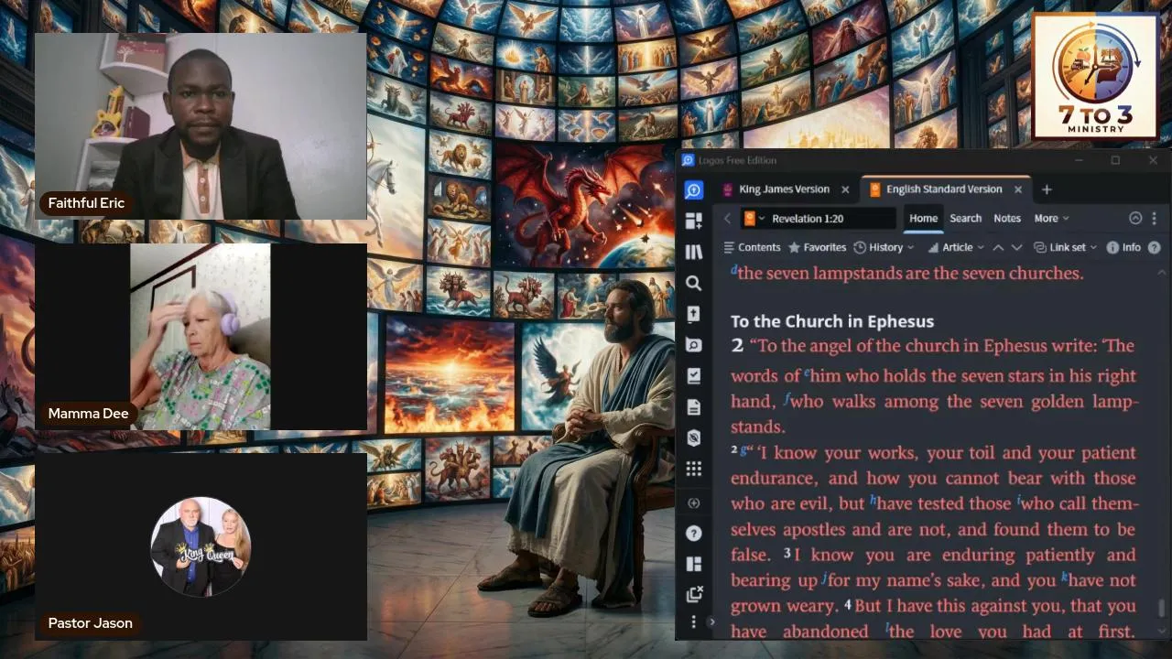Click footnote marker f before 'who walks among'
This screenshot has height=659, width=1172.
[x=787, y=399]
